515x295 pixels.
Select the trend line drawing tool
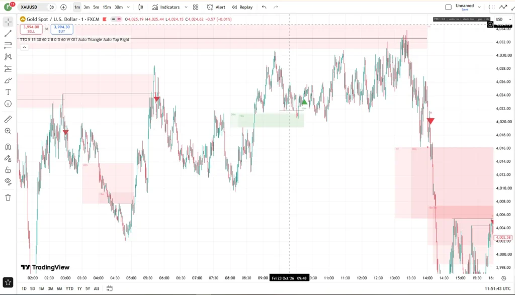point(8,34)
